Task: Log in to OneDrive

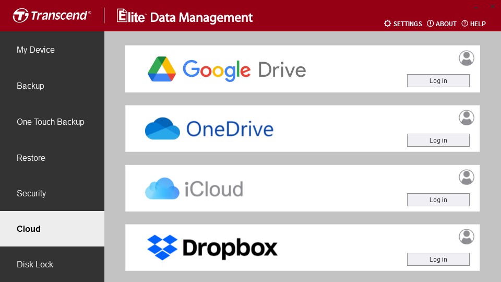Action: coord(438,140)
